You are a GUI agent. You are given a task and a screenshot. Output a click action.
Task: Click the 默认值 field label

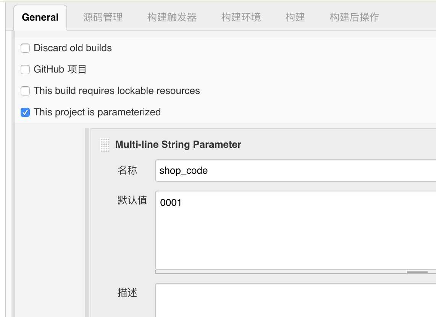tap(132, 200)
